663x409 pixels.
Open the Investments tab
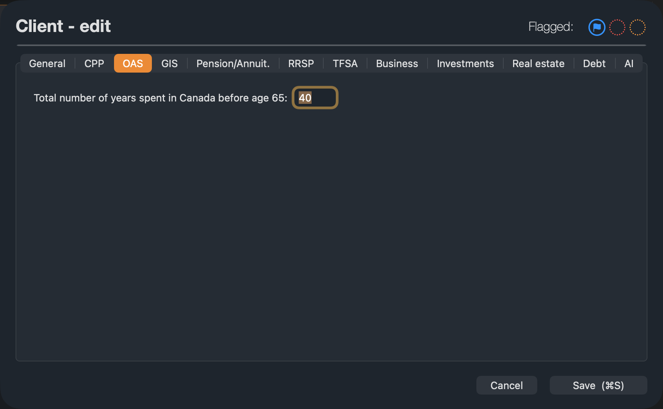coord(465,64)
